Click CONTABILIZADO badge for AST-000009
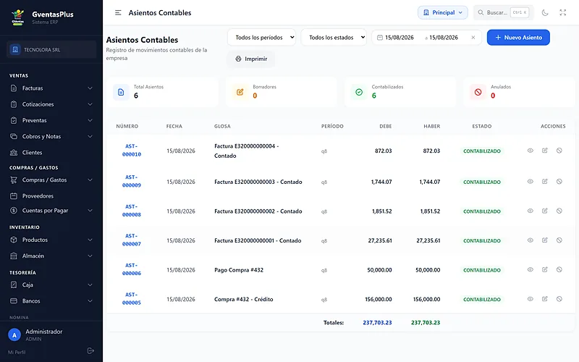Image resolution: width=579 pixels, height=362 pixels. pos(482,182)
